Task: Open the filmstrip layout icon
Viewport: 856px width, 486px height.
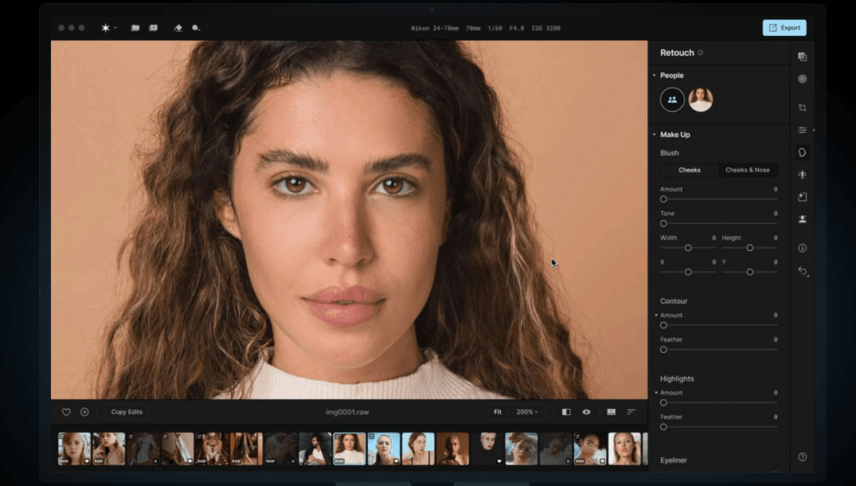Action: [611, 412]
